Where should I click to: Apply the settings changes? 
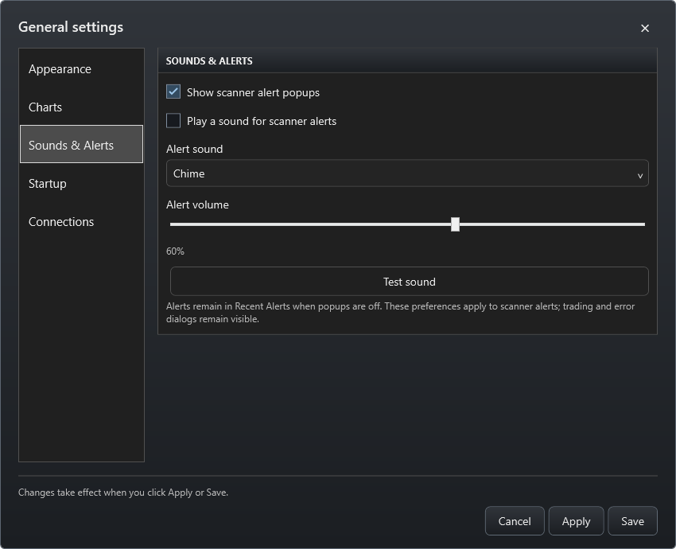point(576,521)
